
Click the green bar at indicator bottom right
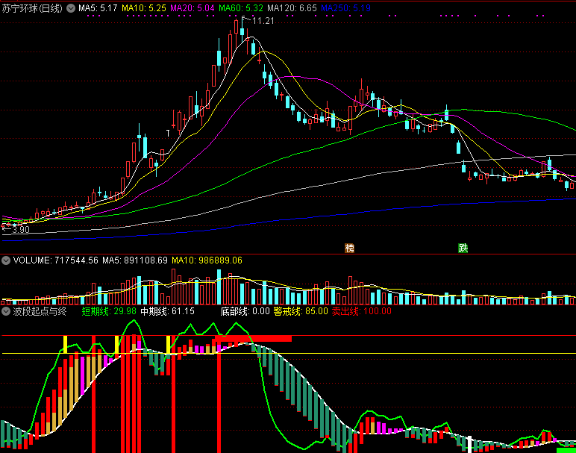click(x=566, y=451)
